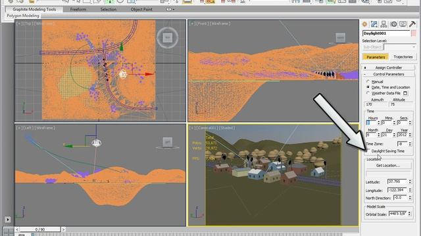Click the object color swatch beside Daylight001

[414, 33]
